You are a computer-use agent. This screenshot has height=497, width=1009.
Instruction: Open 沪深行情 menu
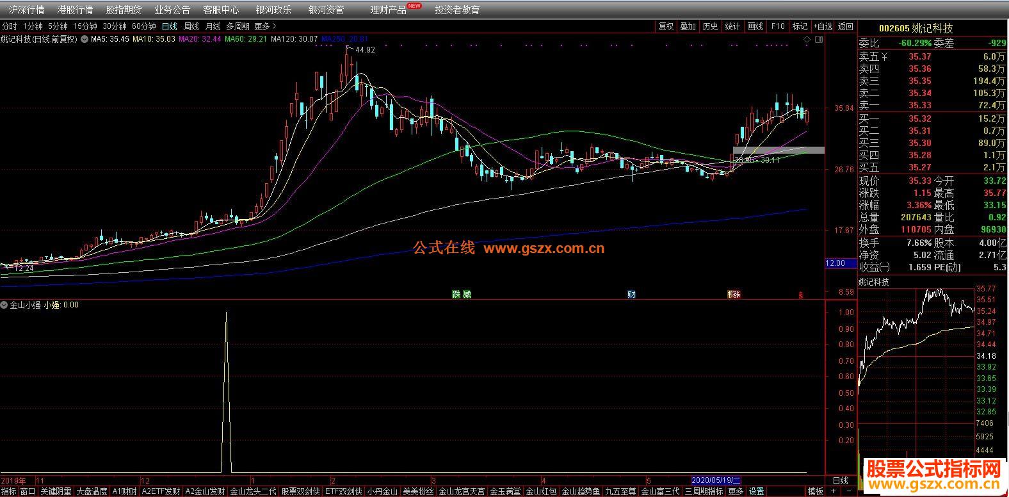pos(26,10)
